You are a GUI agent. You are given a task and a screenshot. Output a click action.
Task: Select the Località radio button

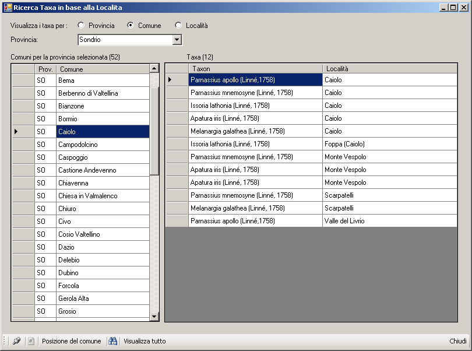(178, 25)
